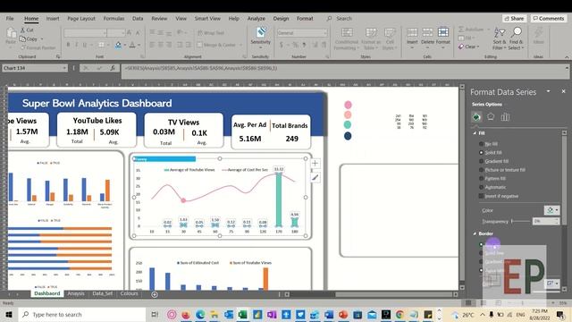Click the navy color circle on sheet
Viewport: 572px width, 322px height.
[348, 136]
